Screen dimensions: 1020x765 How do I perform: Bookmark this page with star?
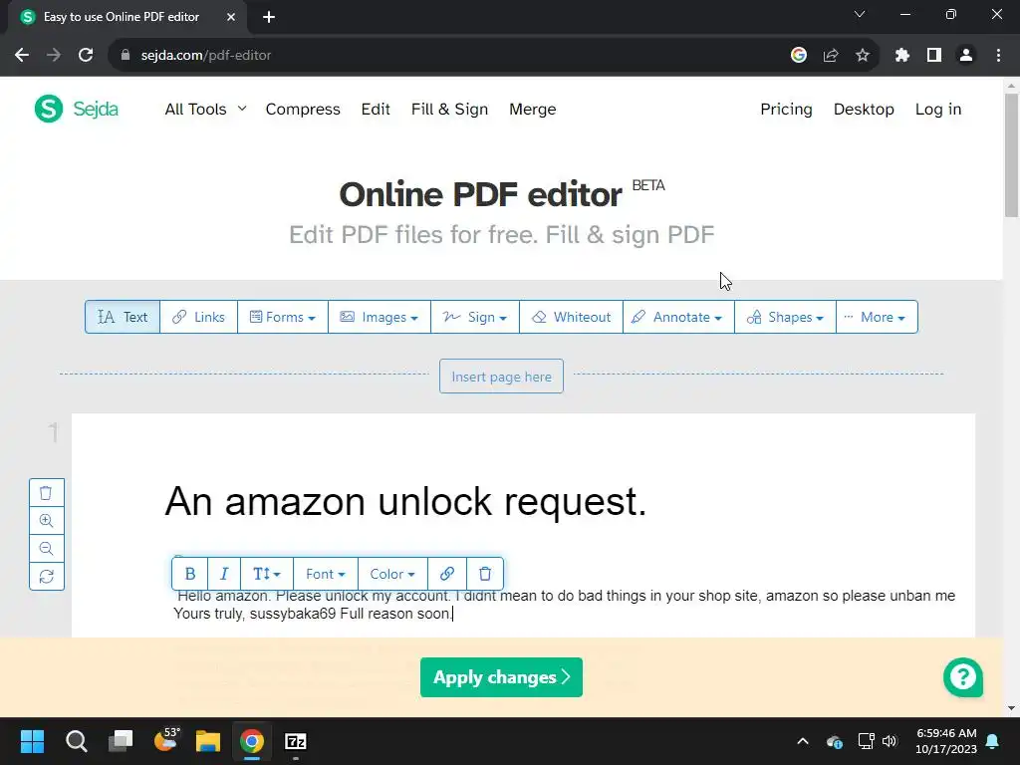tap(862, 56)
